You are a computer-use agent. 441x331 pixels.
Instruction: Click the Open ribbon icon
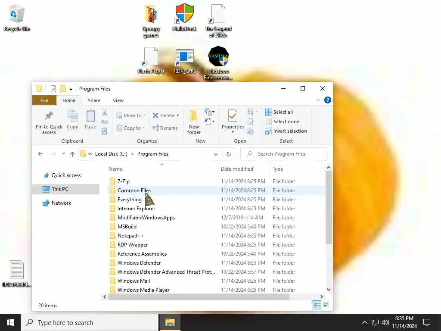tap(252, 112)
